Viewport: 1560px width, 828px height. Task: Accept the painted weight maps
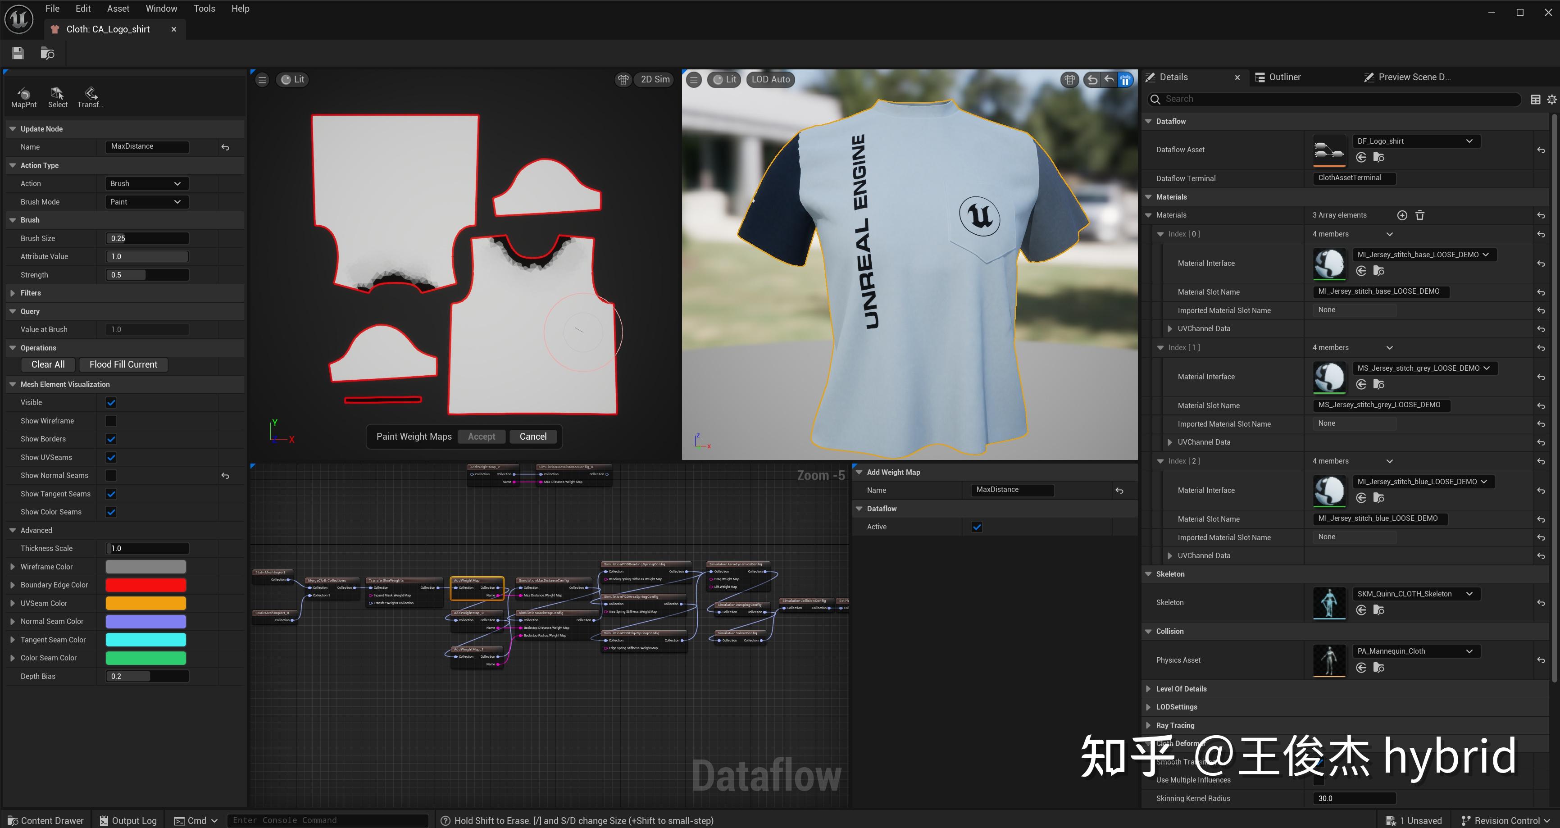tap(482, 436)
